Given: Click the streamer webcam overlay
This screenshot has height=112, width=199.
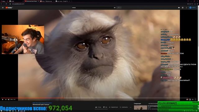Looking at the screenshot, I should [x=23, y=40].
